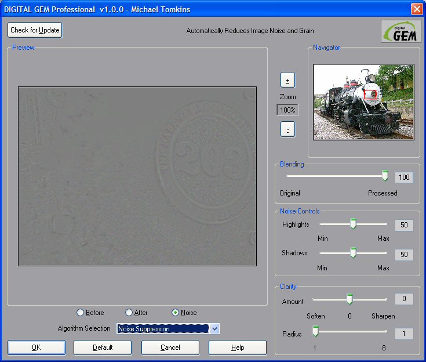The image size is (426, 362).
Task: Zoom out with the minus button
Action: tap(287, 129)
